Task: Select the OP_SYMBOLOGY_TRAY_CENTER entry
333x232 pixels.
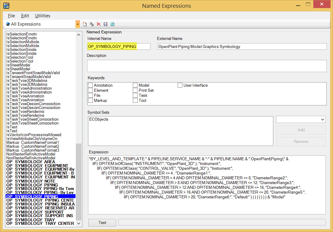Action: click(40, 224)
